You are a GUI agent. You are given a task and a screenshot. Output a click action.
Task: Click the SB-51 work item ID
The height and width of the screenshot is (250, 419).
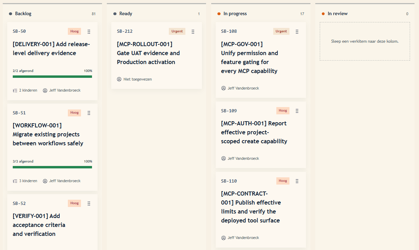coord(19,113)
